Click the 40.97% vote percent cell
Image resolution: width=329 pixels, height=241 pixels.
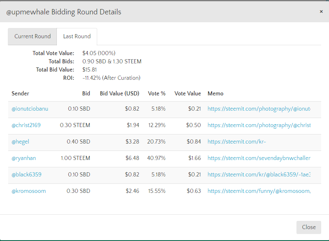point(156,158)
